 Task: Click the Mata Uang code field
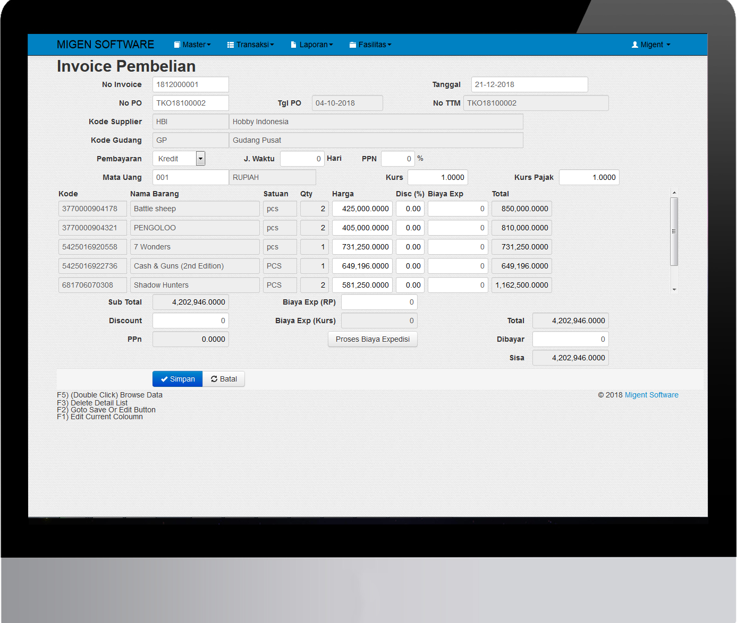pyautogui.click(x=191, y=177)
